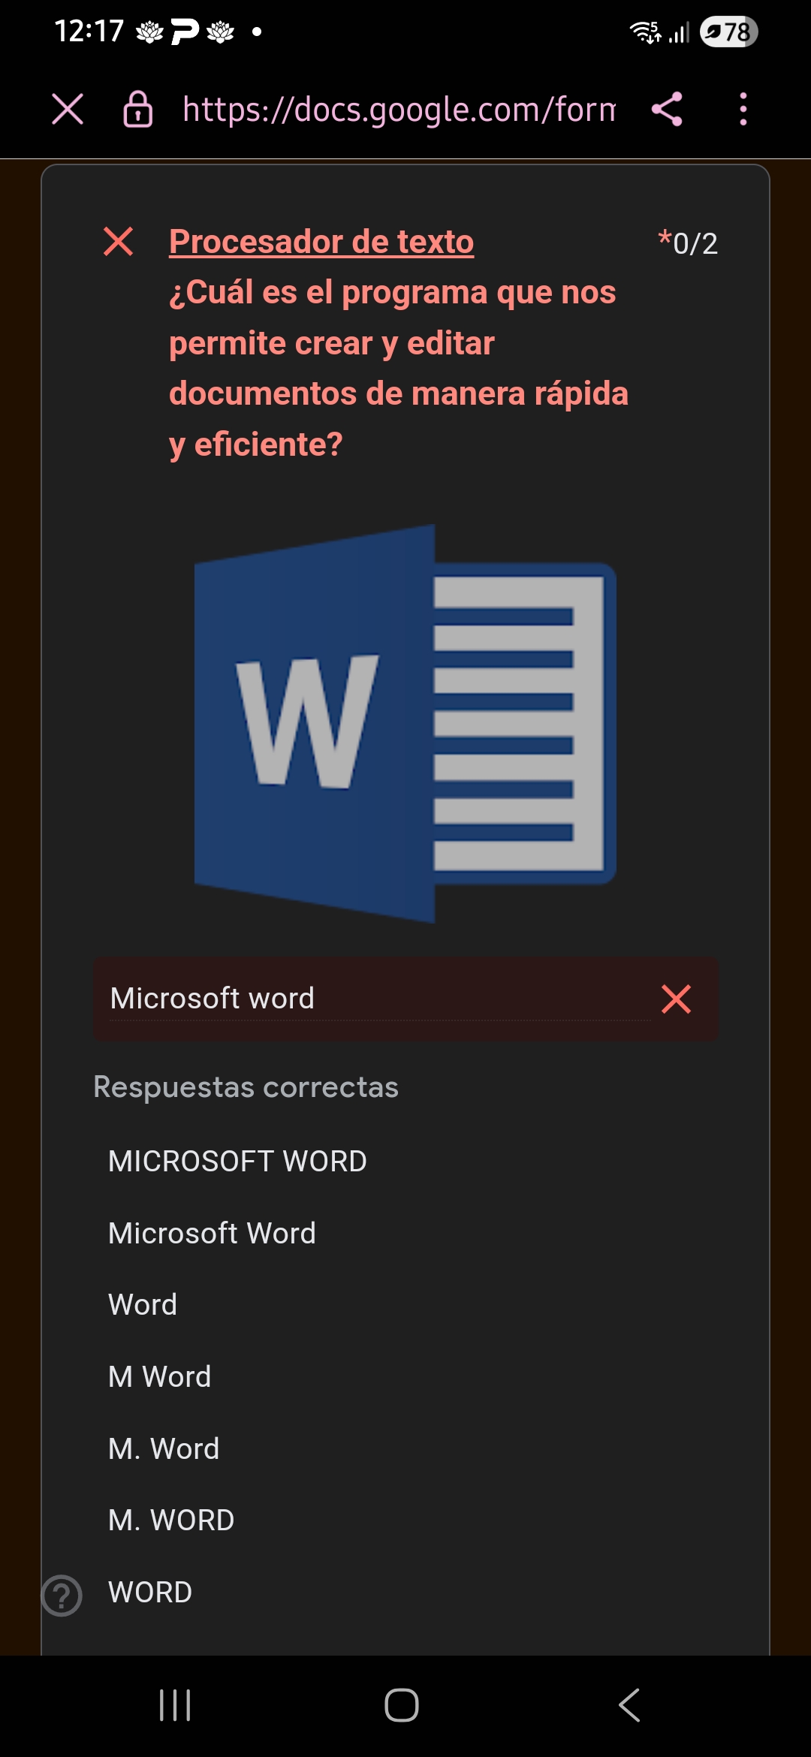Open Android recent apps button

(175, 1705)
